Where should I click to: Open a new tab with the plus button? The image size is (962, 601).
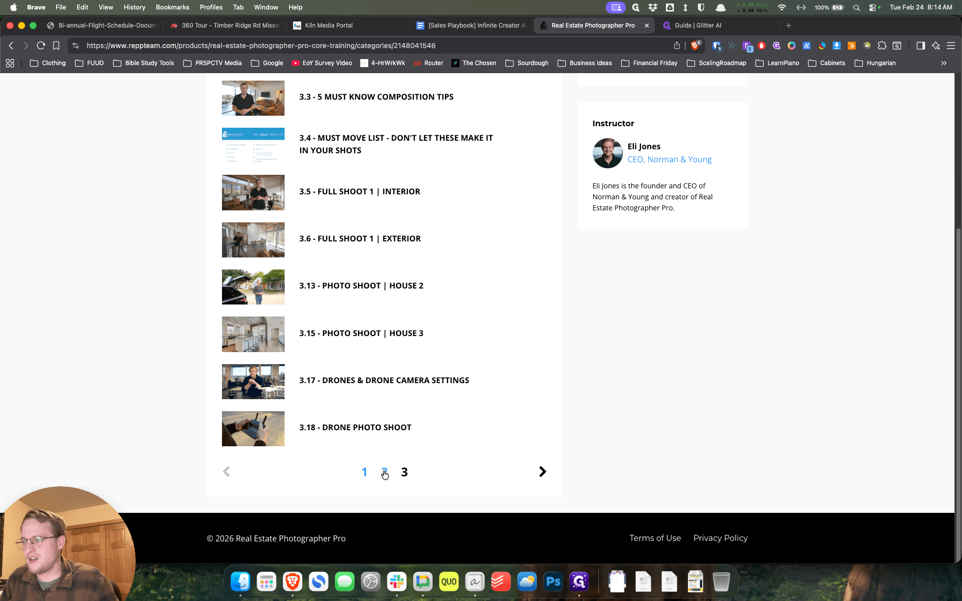coord(789,26)
